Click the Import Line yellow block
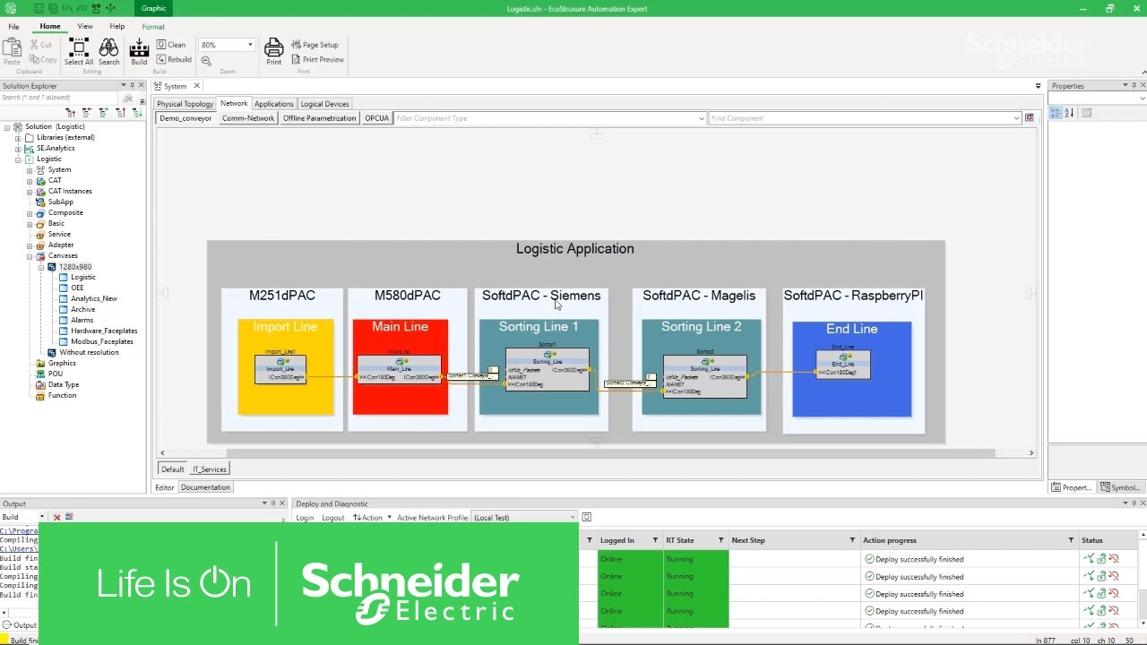The width and height of the screenshot is (1147, 645). click(x=286, y=367)
